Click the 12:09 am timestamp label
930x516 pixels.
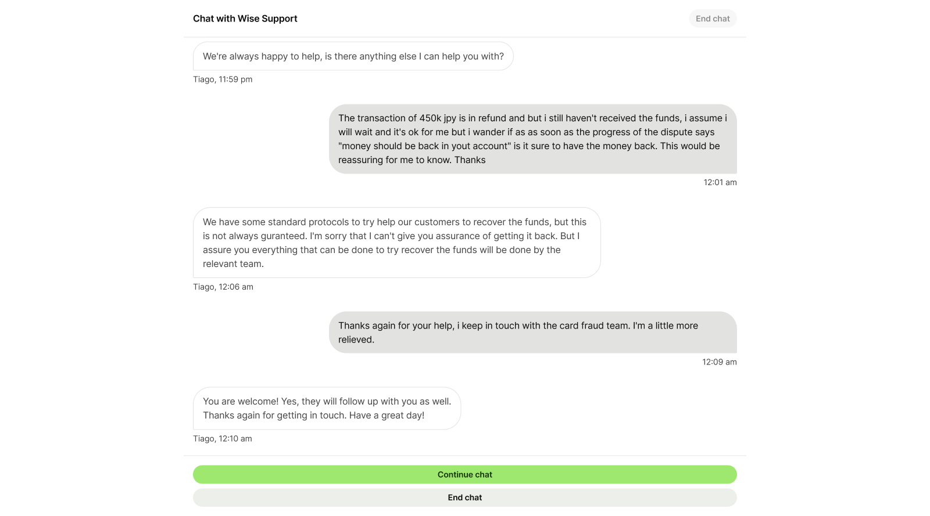[x=720, y=362]
